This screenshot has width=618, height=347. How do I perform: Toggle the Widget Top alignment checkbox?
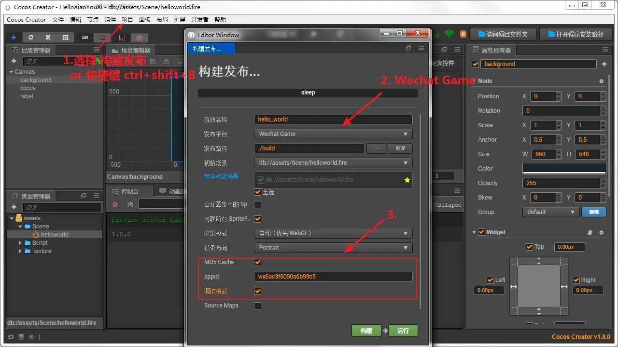(x=529, y=247)
